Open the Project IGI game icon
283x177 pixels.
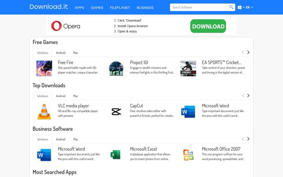[116, 68]
